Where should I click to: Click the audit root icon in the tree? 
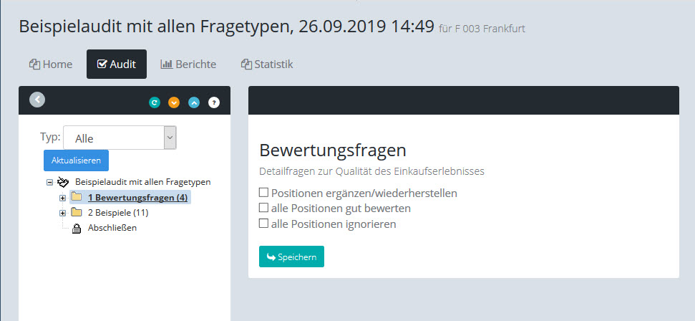[63, 182]
